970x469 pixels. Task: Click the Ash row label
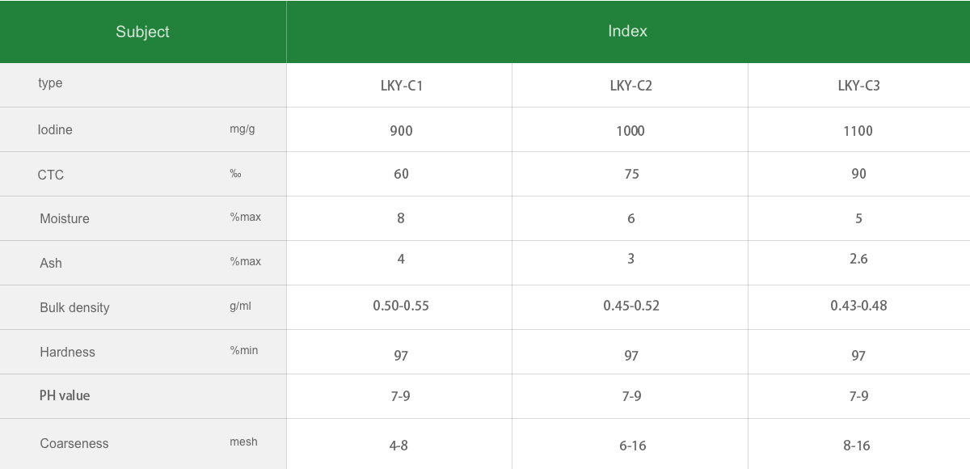point(51,264)
